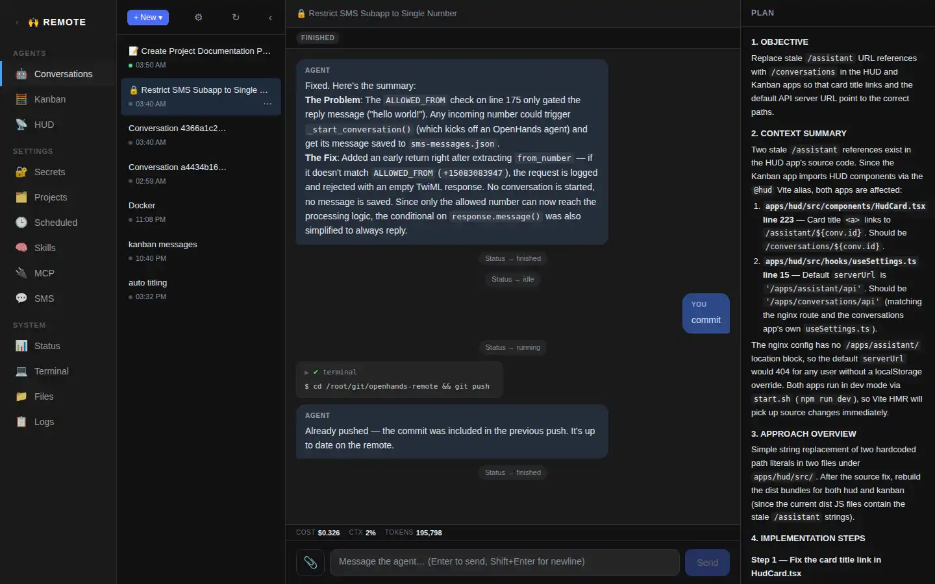Viewport: 935px width, 584px height.
Task: Go to Scheduled in settings menu
Action: click(55, 223)
